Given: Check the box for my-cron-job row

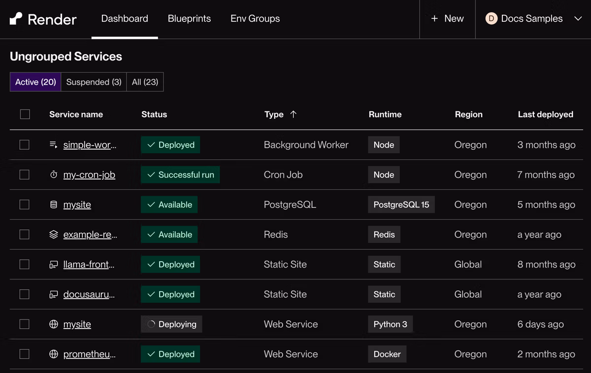Looking at the screenshot, I should (x=25, y=175).
